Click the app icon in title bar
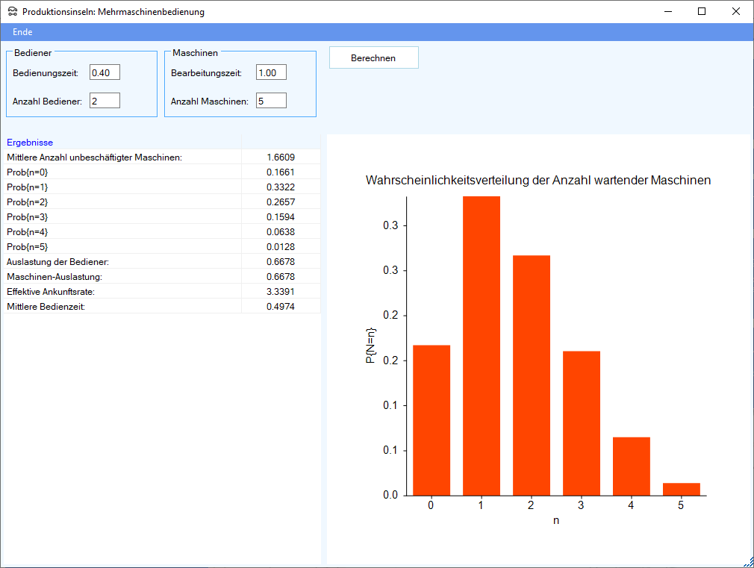The image size is (754, 568). pyautogui.click(x=12, y=12)
